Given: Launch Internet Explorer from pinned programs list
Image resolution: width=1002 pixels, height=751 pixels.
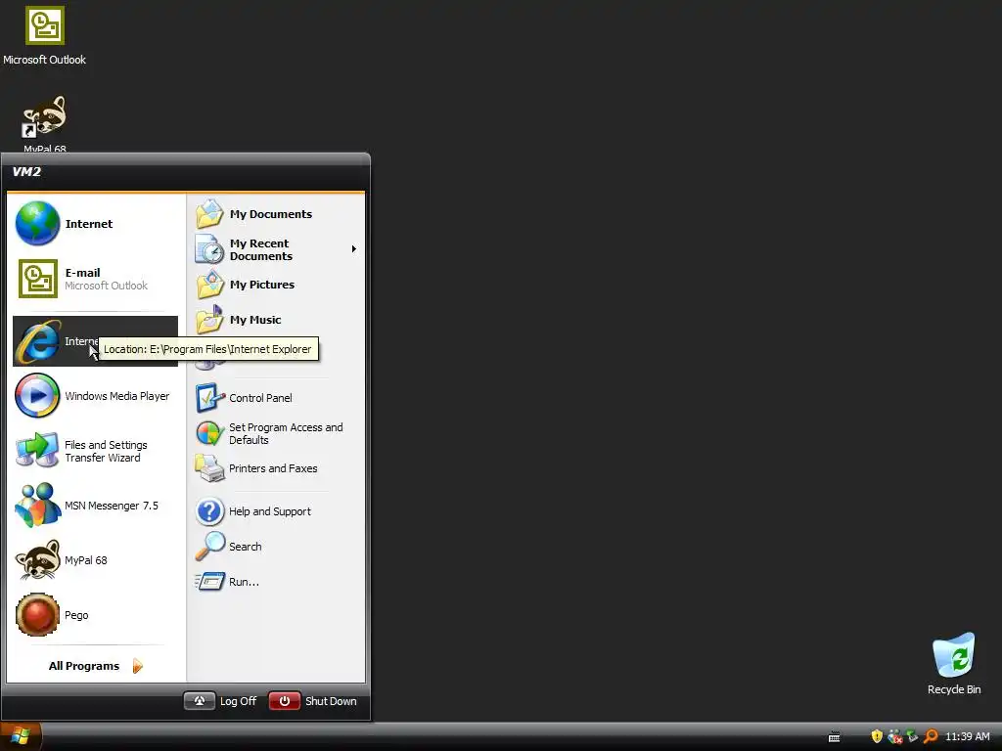Looking at the screenshot, I should click(95, 341).
